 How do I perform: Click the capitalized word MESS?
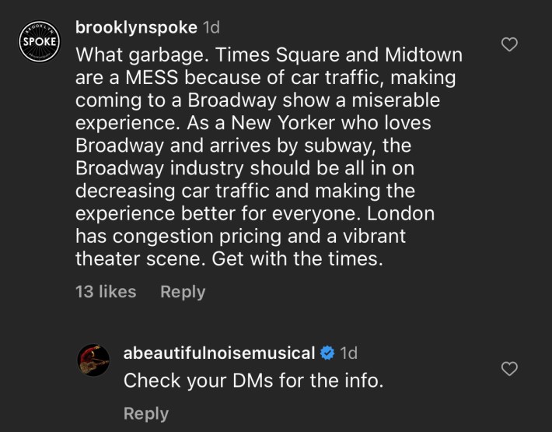pos(146,79)
